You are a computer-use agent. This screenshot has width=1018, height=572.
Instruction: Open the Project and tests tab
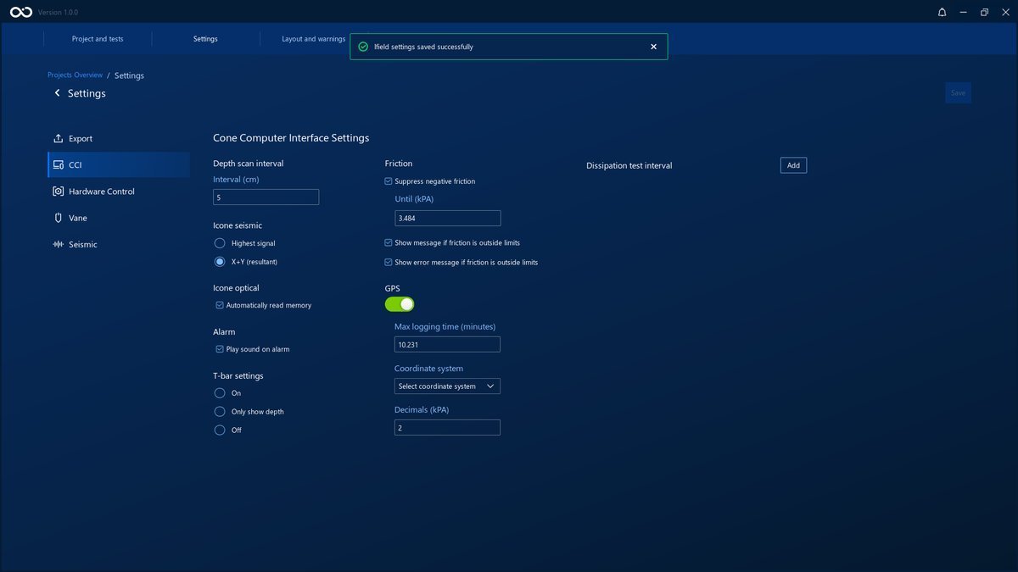(x=98, y=39)
